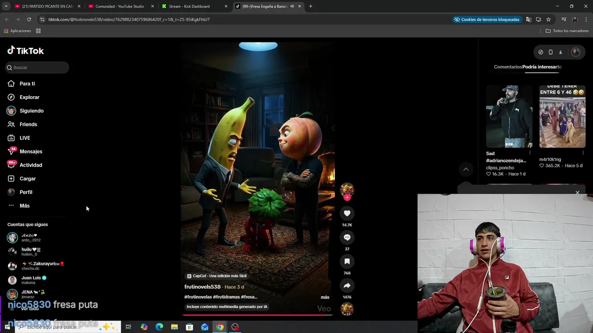This screenshot has width=593, height=333.
Task: Open the followed account Juan Luis maluma
Action: [x=28, y=280]
